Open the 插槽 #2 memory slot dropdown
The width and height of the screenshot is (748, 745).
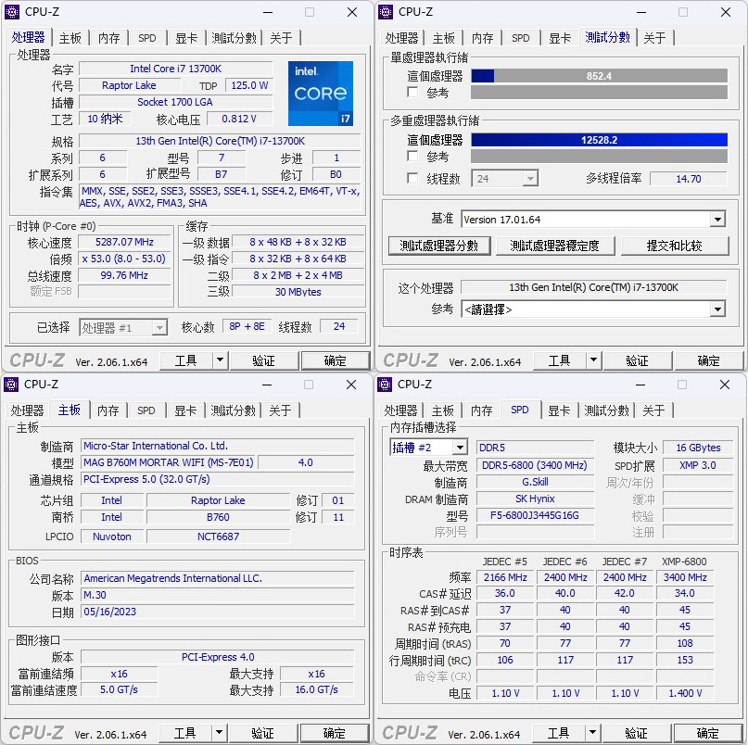tap(460, 448)
